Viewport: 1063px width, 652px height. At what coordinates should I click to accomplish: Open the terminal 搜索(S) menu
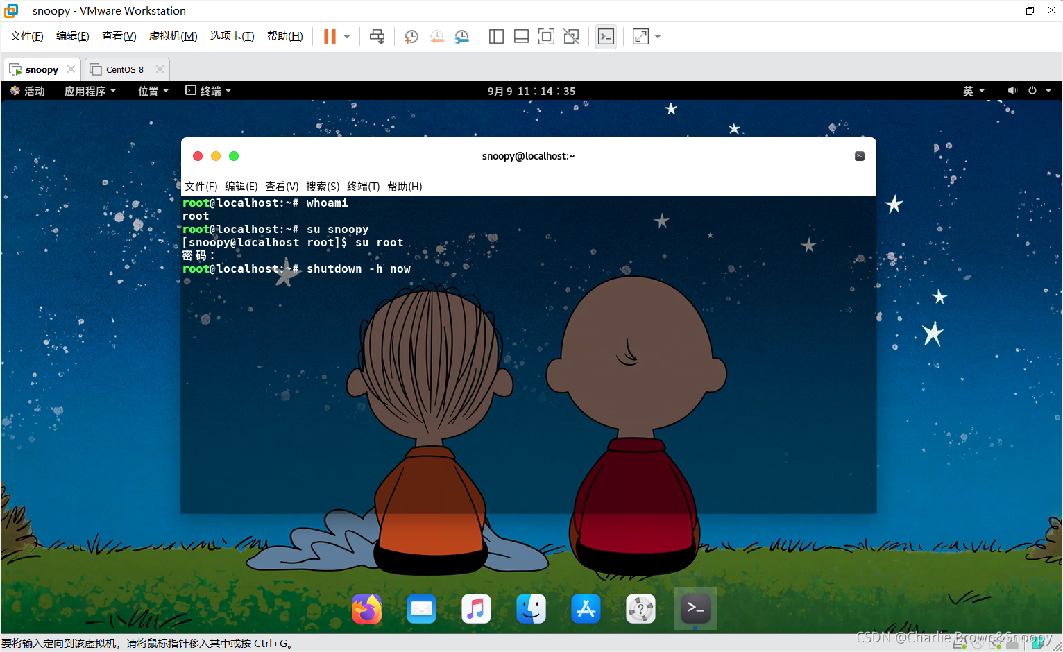point(323,186)
